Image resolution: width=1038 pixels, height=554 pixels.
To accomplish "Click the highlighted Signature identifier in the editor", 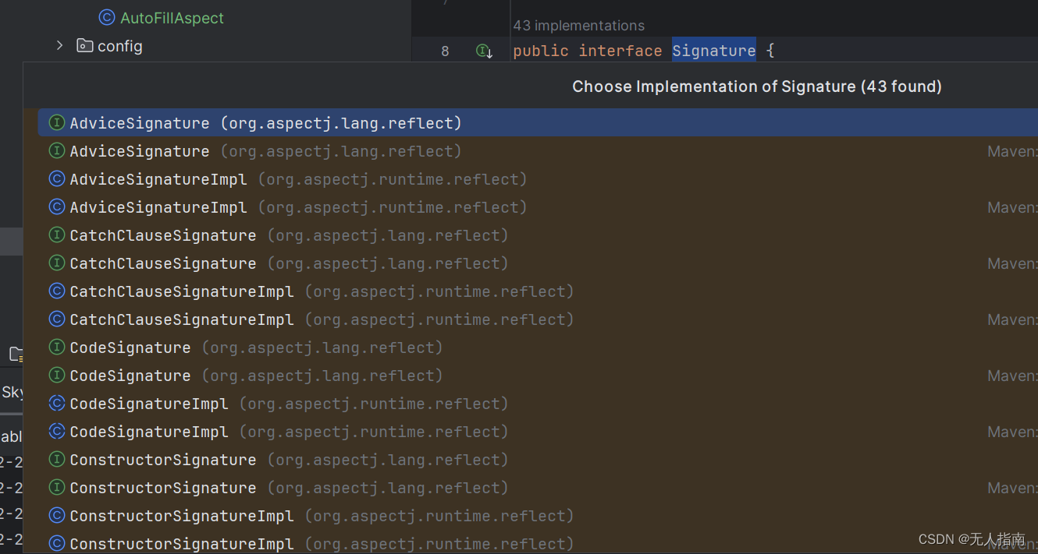I will (713, 50).
